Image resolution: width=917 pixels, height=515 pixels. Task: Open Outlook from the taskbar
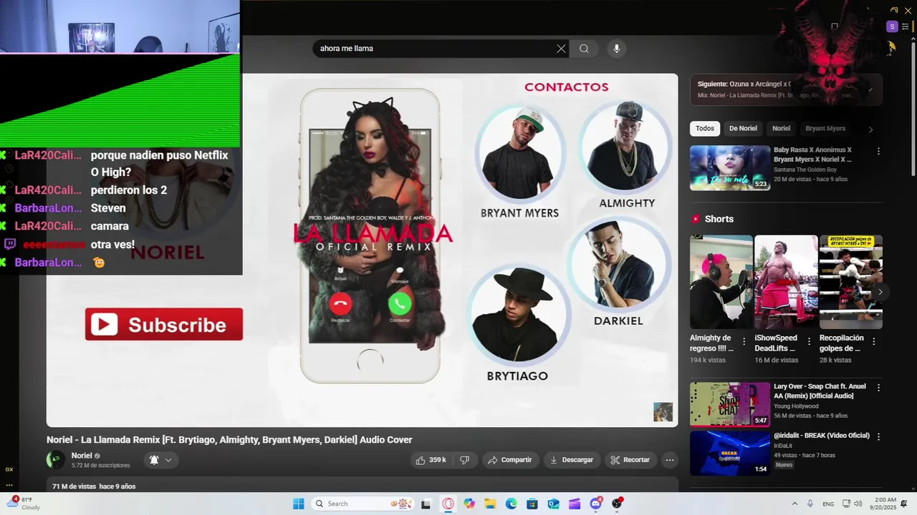pyautogui.click(x=554, y=504)
